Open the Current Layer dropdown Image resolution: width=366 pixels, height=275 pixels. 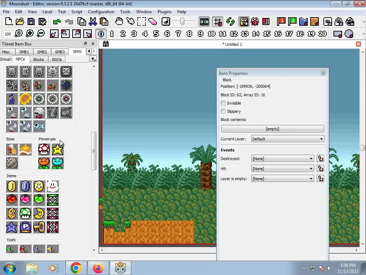288,139
